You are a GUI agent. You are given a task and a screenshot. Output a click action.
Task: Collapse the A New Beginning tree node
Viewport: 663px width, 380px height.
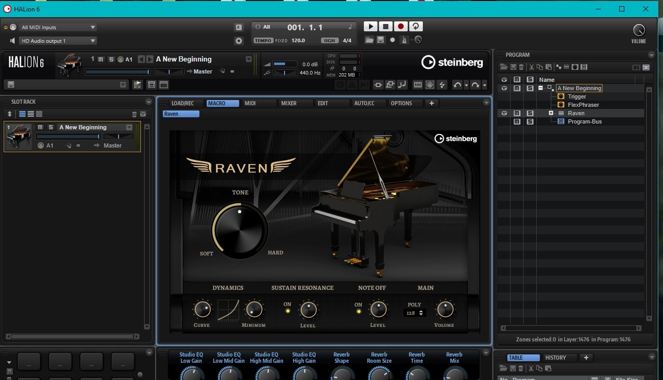pos(540,88)
